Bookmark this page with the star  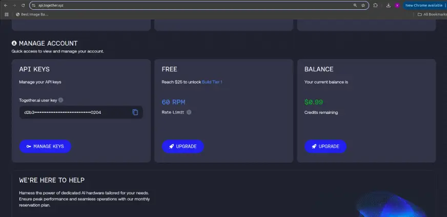point(363,6)
